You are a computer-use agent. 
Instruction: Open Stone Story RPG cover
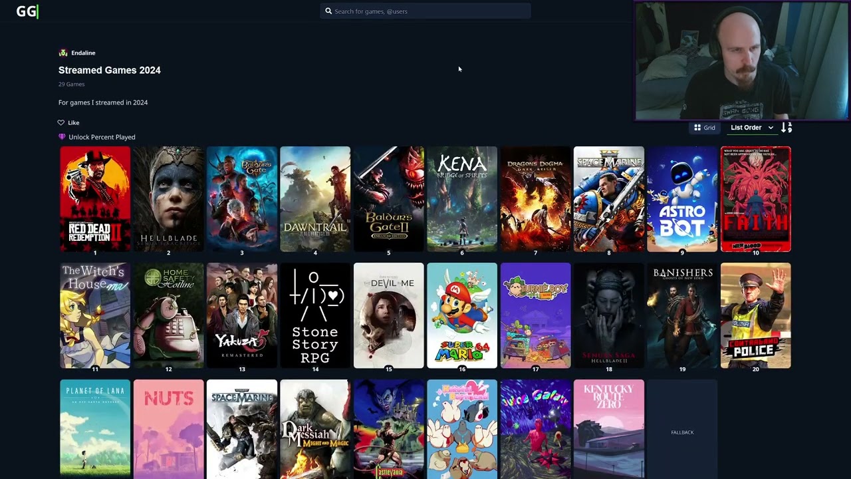[x=315, y=315]
